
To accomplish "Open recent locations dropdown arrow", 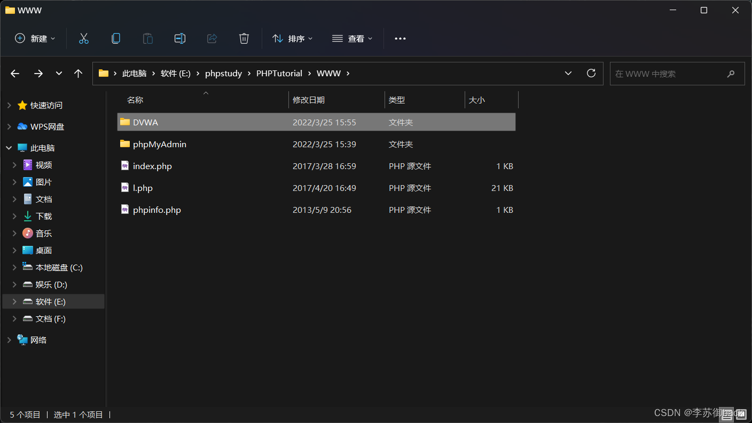I will [59, 74].
